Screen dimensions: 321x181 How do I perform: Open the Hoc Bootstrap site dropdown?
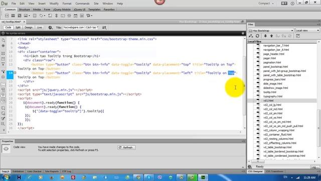point(271,30)
